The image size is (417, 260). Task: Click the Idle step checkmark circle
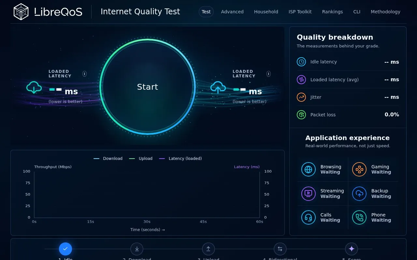pos(65,249)
